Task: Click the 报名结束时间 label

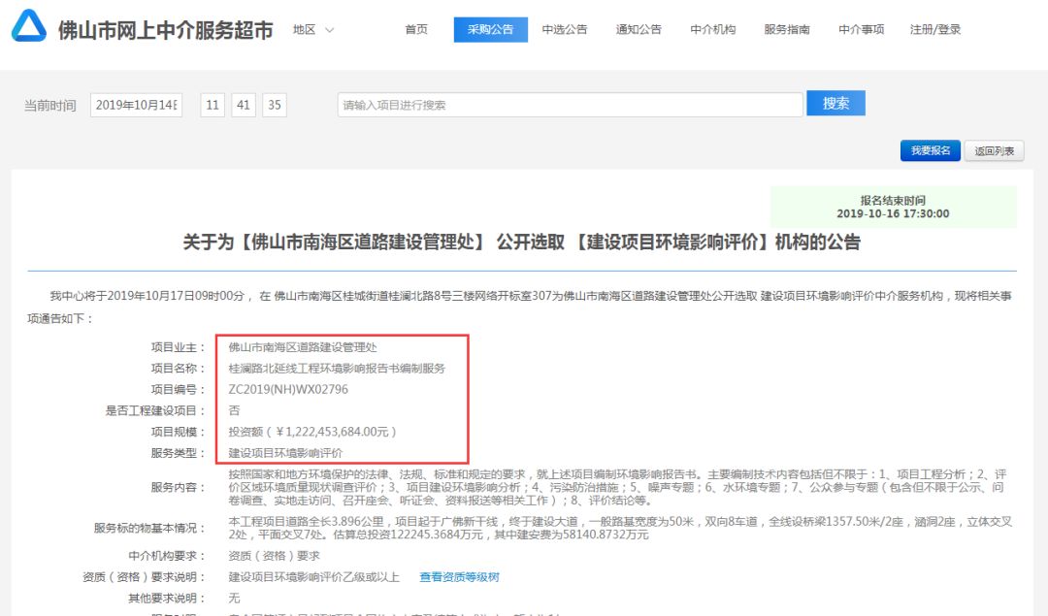Action: [x=893, y=201]
